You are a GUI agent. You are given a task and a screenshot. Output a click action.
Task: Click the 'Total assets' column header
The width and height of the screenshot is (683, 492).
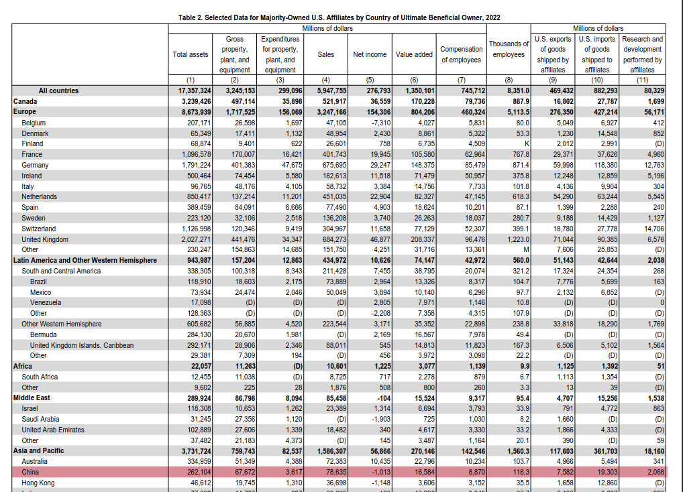[x=191, y=54]
